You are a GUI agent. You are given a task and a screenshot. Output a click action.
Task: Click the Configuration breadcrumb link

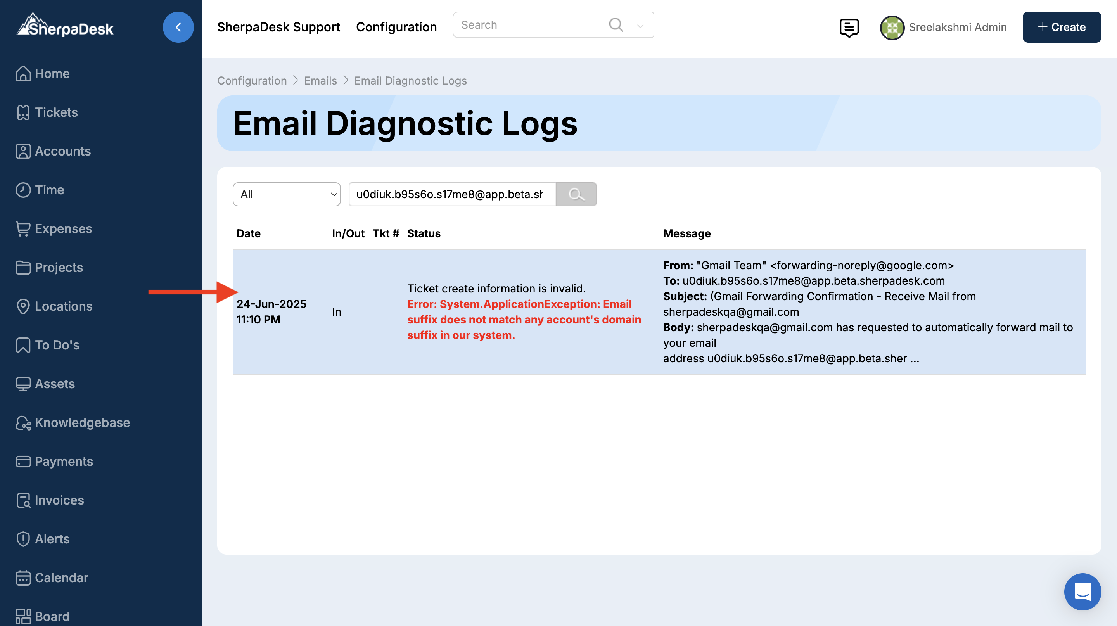(251, 81)
